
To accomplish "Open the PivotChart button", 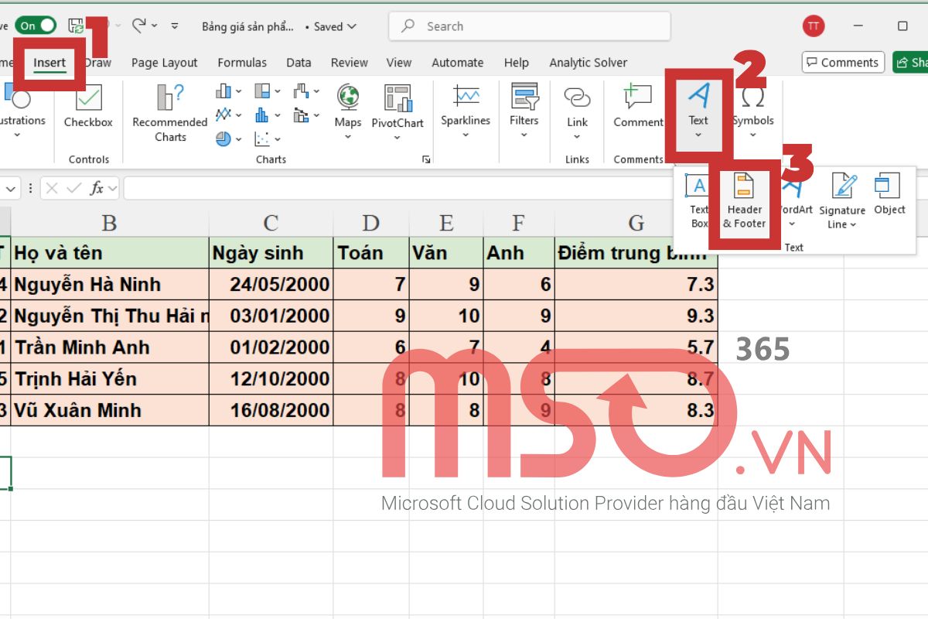I will click(x=397, y=112).
